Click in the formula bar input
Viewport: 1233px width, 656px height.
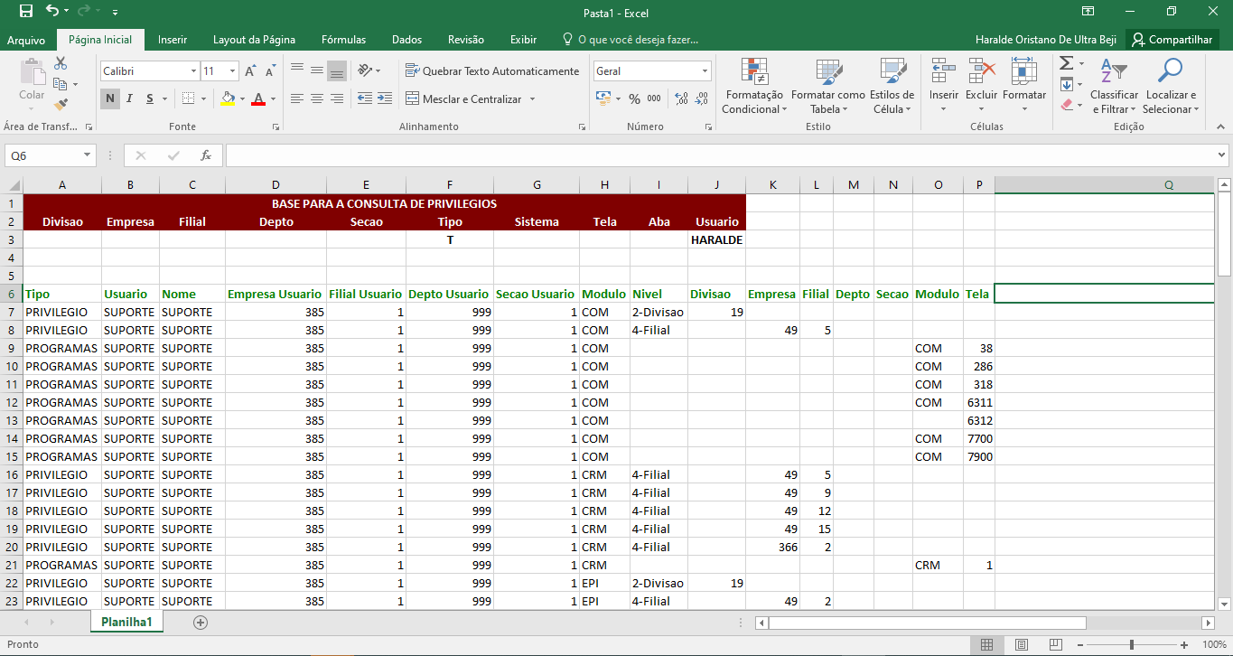pyautogui.click(x=720, y=155)
